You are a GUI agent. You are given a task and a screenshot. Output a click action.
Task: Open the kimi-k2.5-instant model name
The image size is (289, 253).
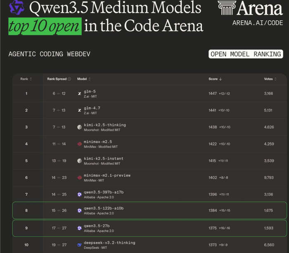click(103, 158)
